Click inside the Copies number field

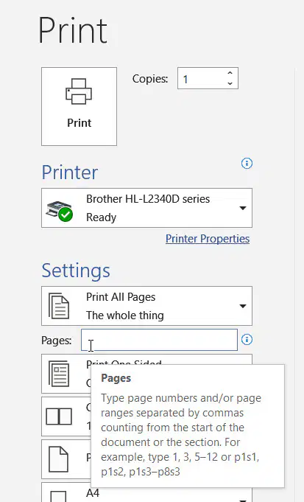coord(201,78)
